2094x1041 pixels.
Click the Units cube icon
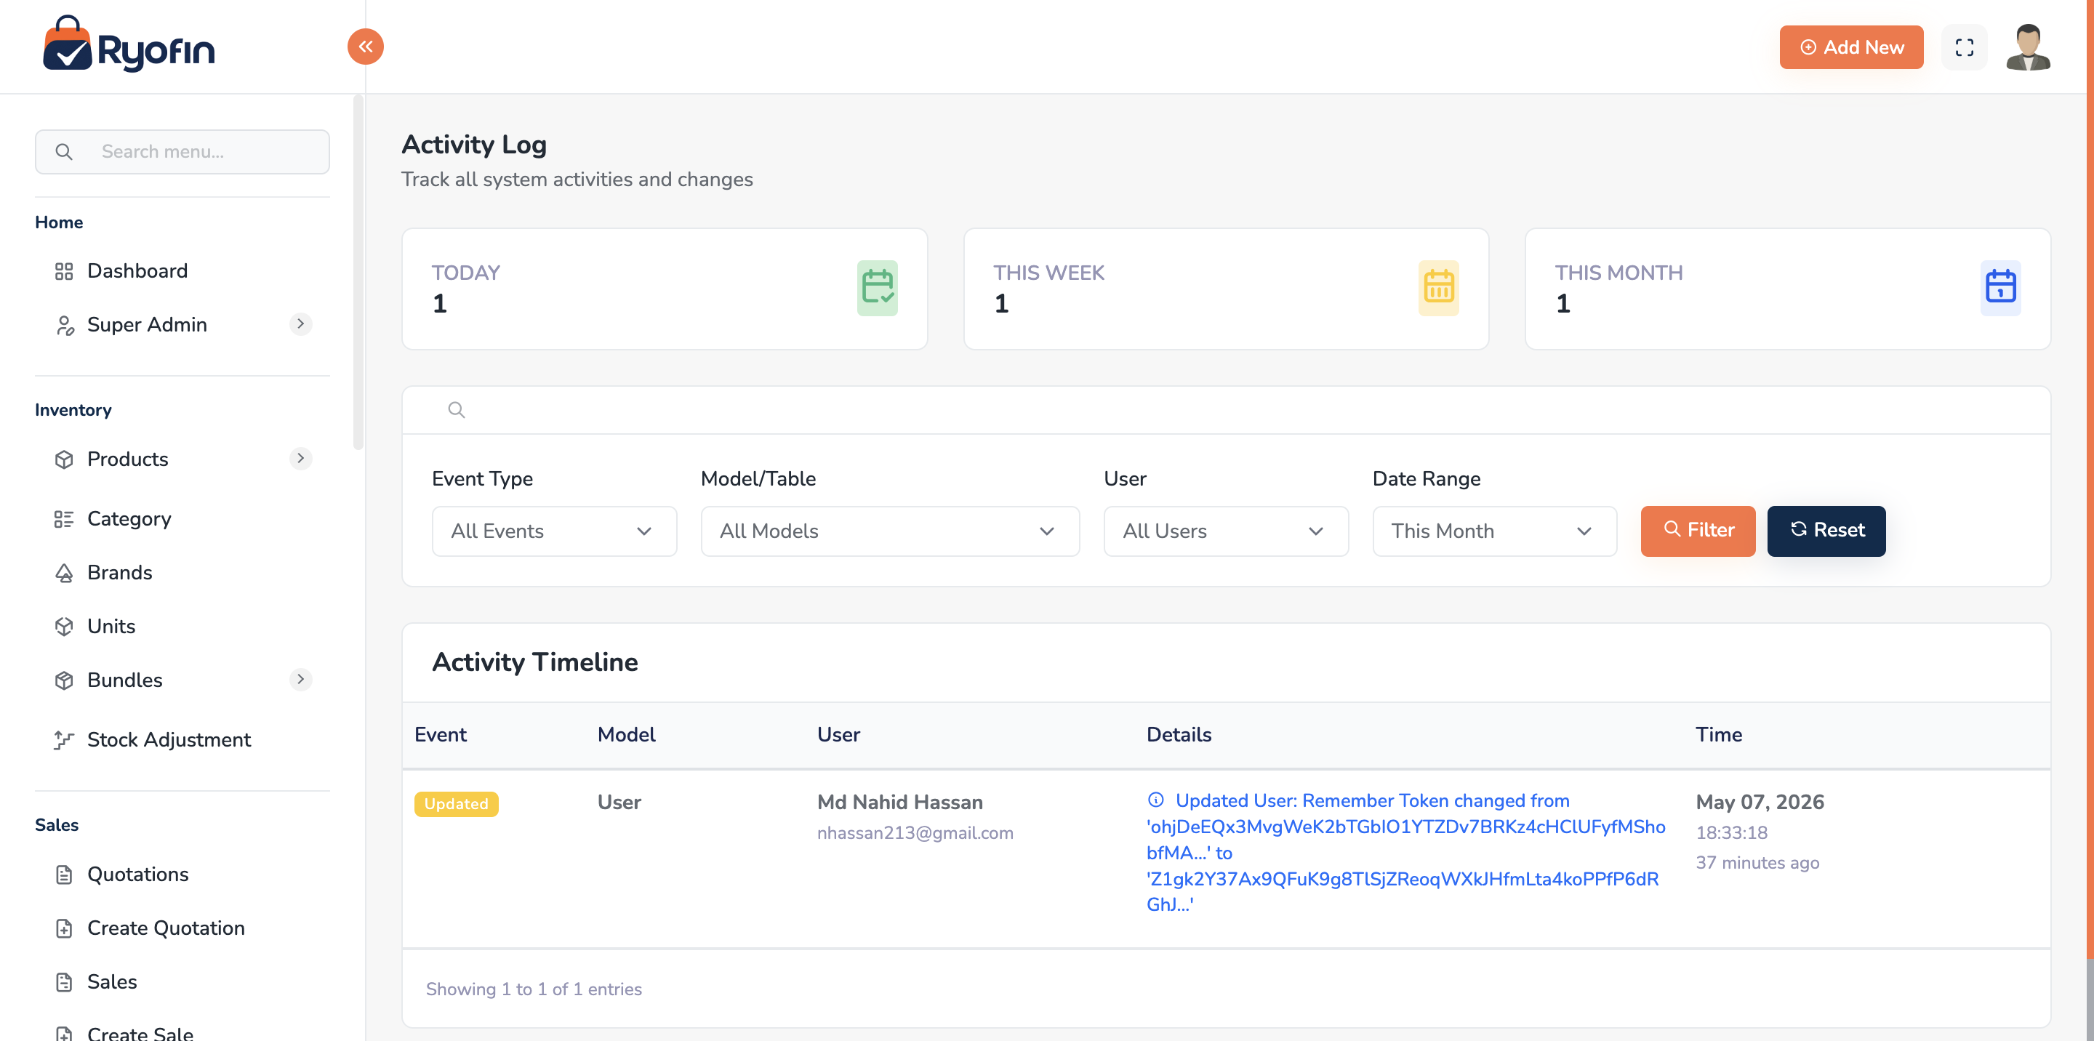63,627
